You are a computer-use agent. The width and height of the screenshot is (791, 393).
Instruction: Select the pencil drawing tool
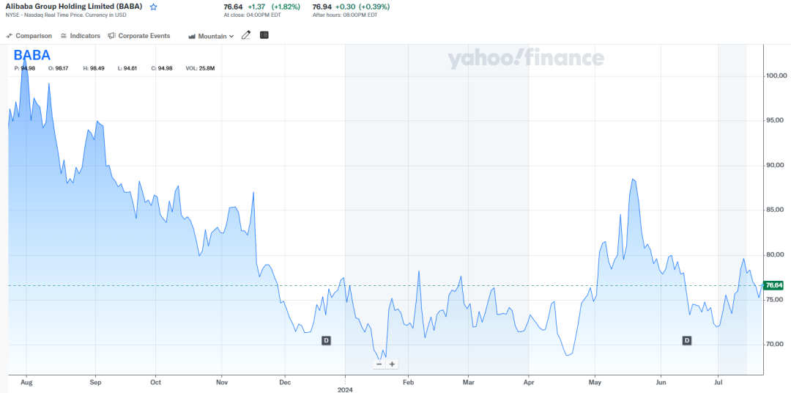coord(246,35)
